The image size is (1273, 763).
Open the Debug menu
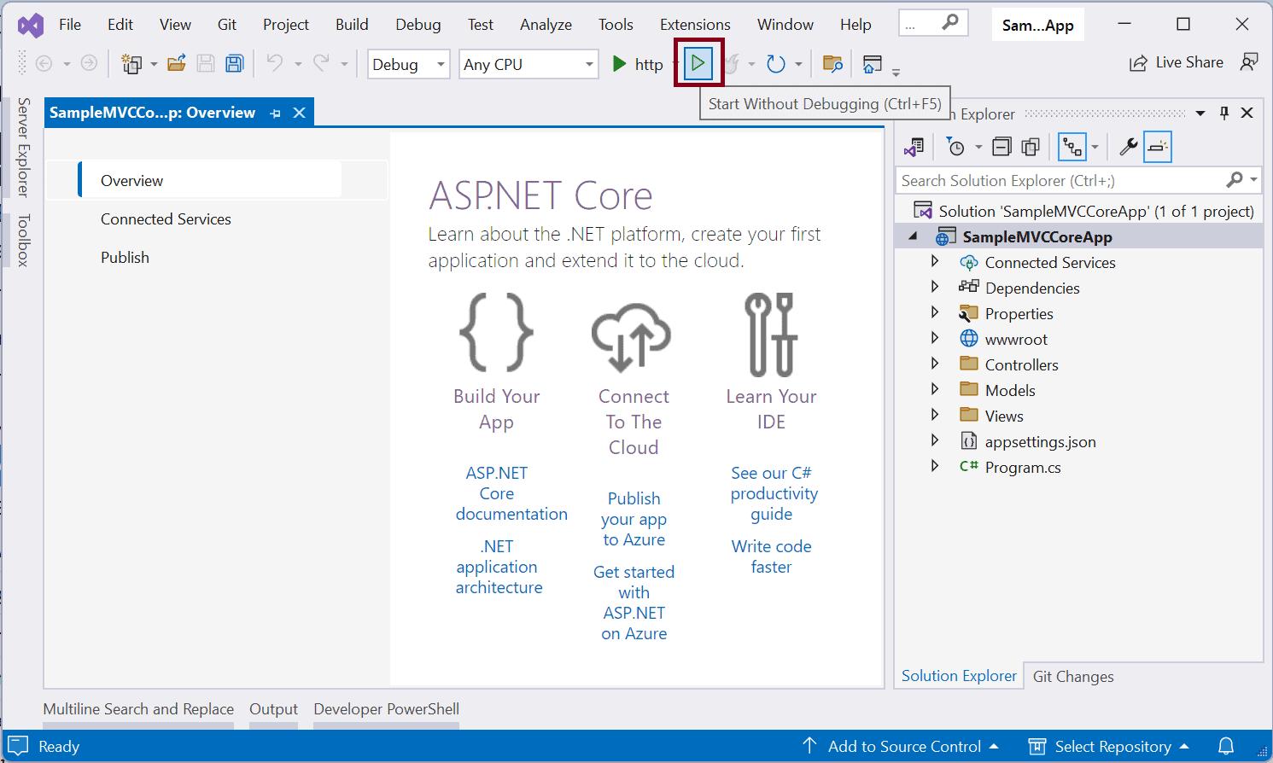tap(418, 24)
